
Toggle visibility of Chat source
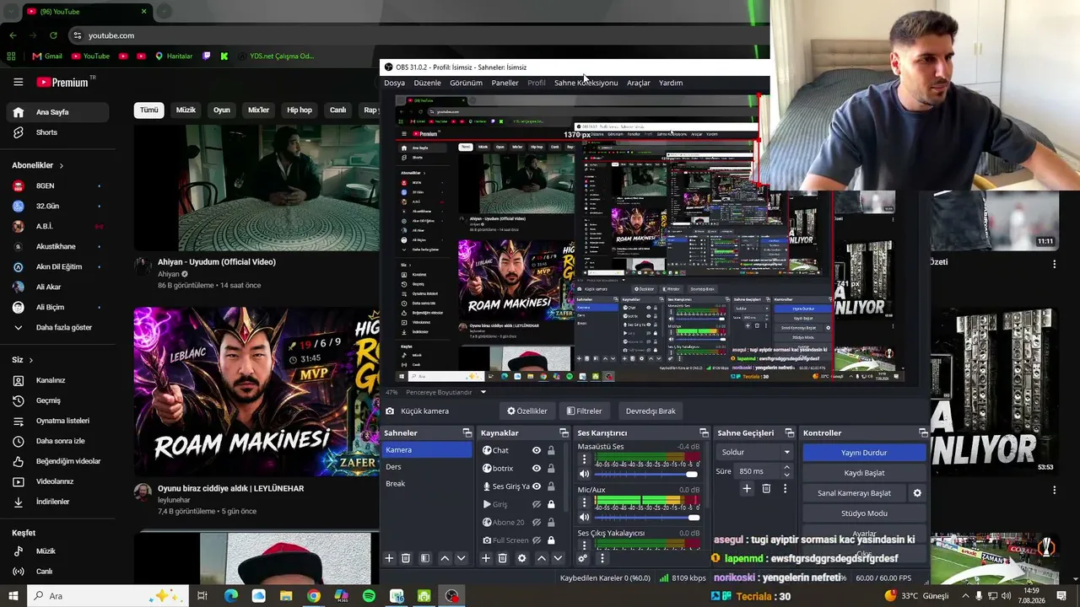(536, 450)
